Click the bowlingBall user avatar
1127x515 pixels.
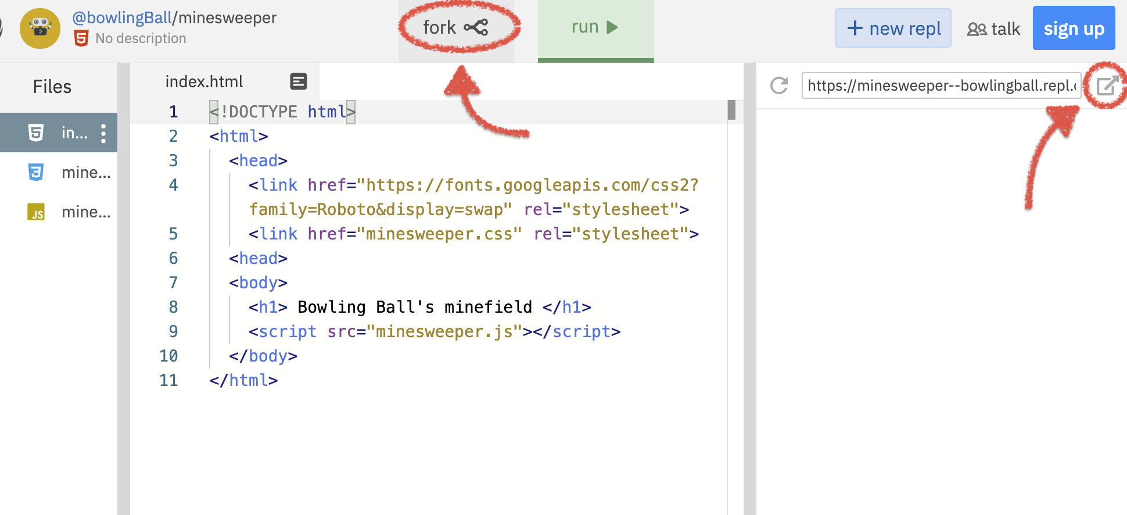[40, 28]
